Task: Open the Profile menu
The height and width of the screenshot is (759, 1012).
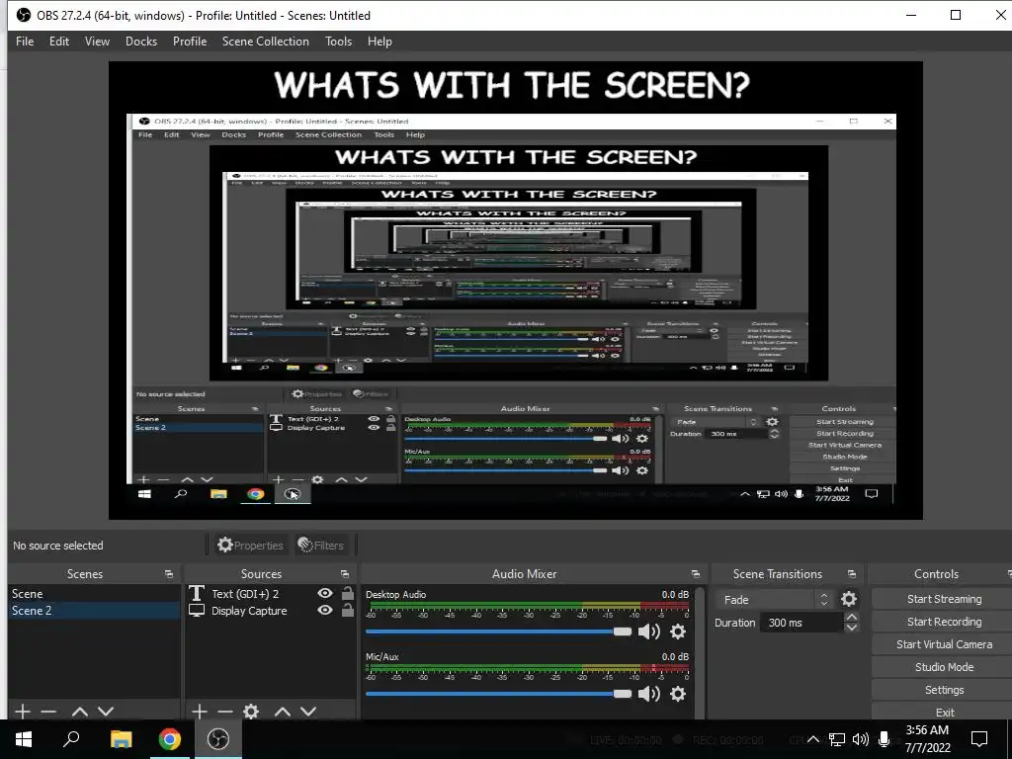Action: pyautogui.click(x=189, y=42)
